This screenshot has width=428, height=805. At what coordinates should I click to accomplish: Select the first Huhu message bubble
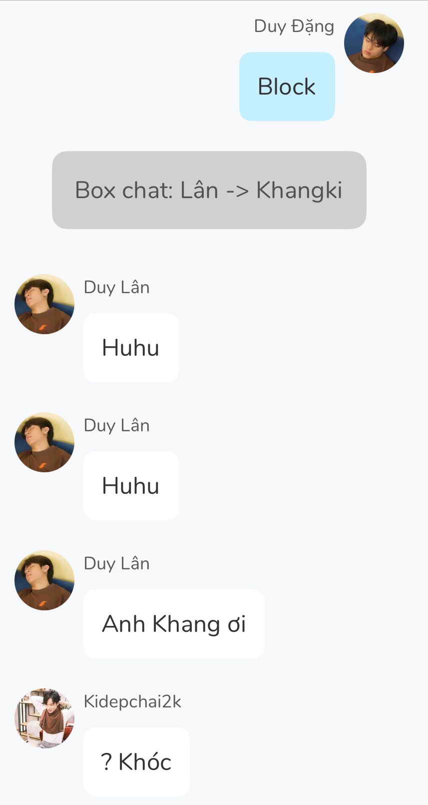(x=131, y=348)
